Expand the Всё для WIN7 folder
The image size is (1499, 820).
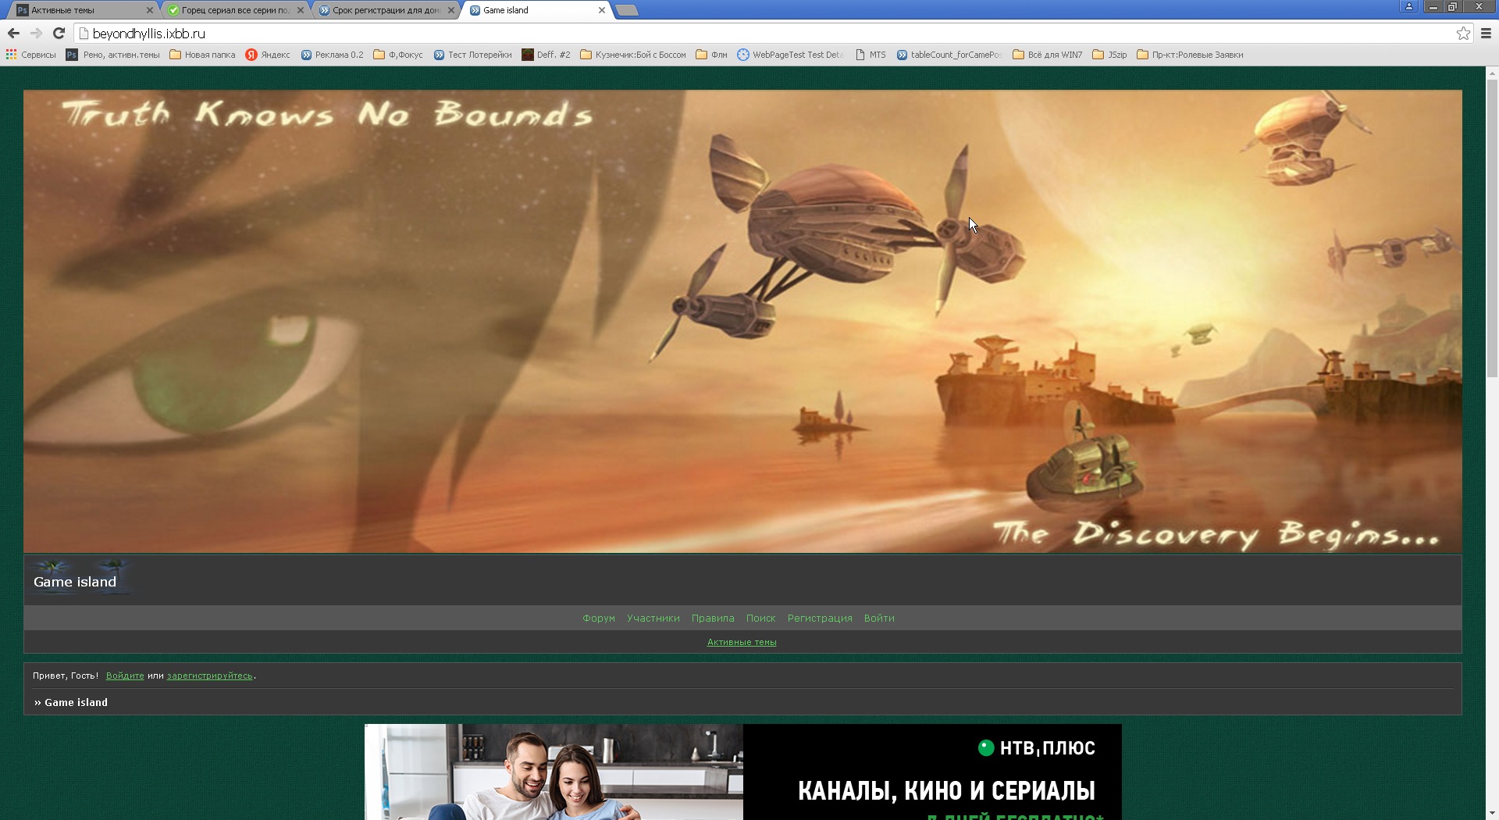coord(1047,55)
